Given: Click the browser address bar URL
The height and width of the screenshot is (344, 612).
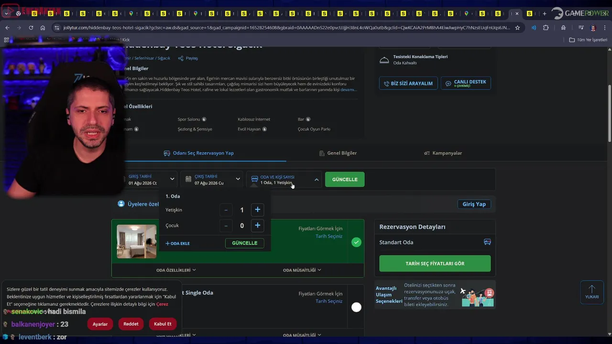Looking at the screenshot, I should (287, 28).
